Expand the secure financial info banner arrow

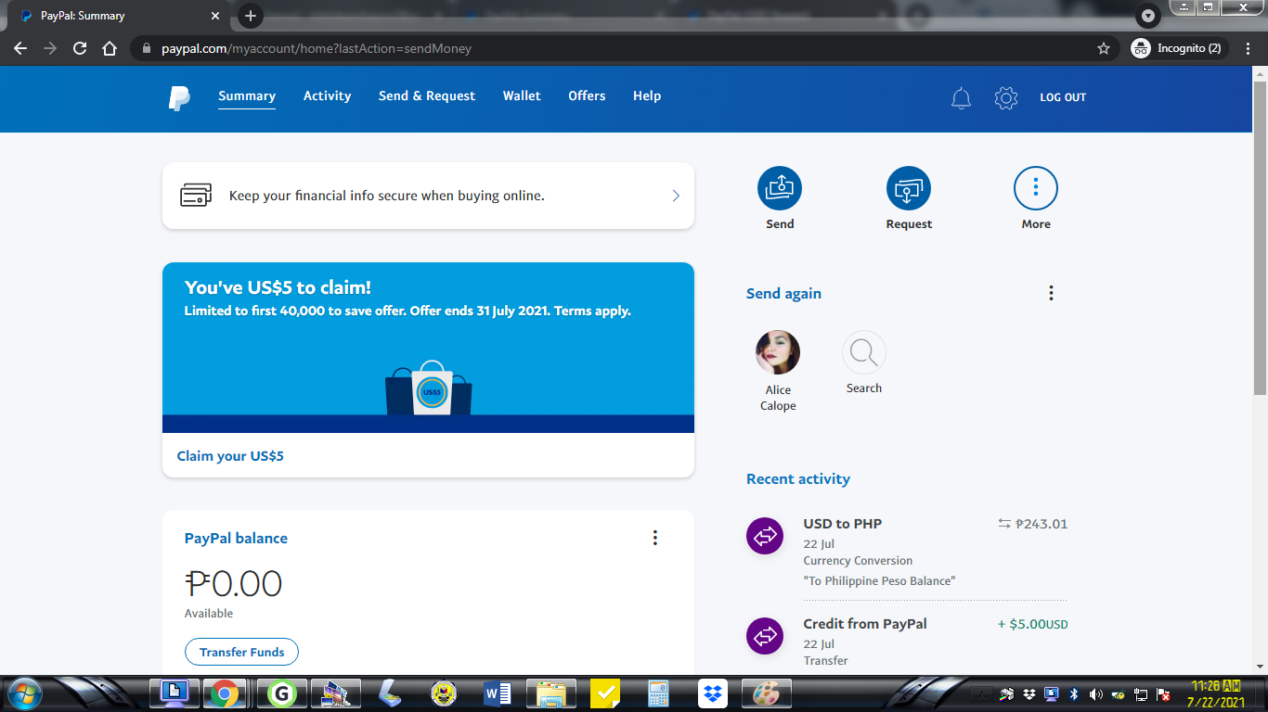(x=676, y=196)
